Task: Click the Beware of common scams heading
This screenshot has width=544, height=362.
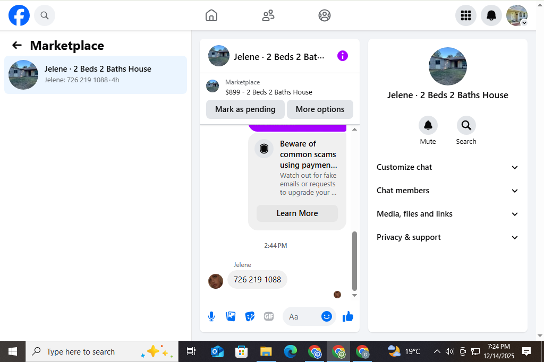Action: 309,154
